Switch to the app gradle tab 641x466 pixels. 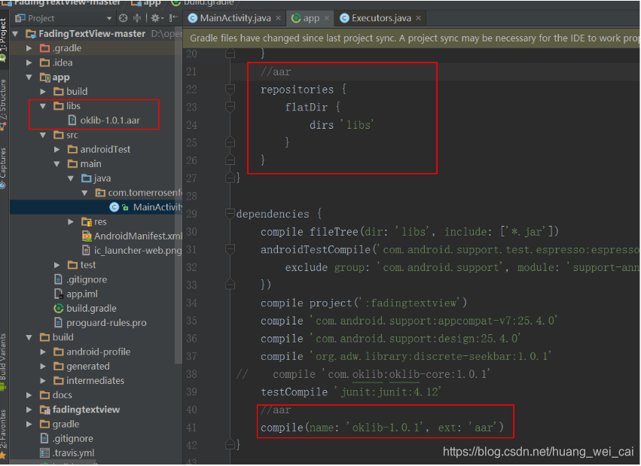pos(310,18)
